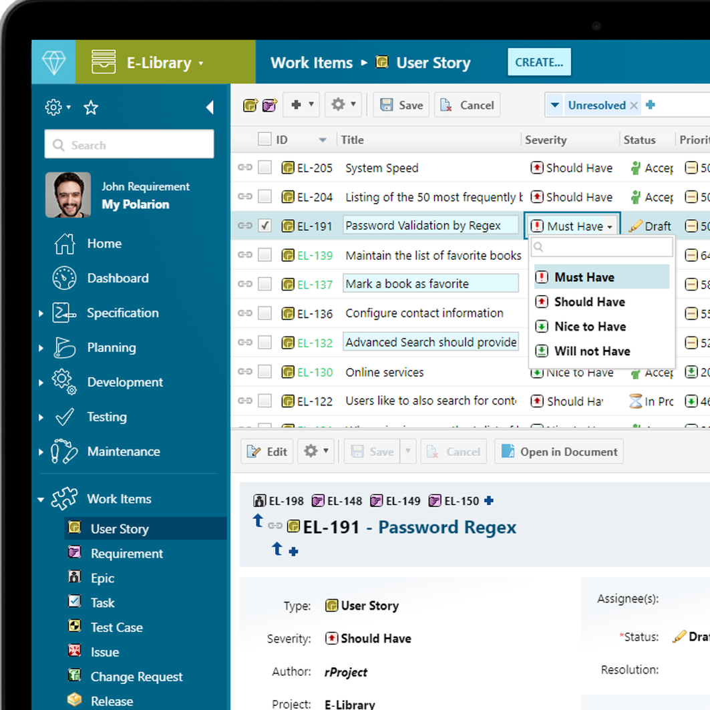Click the Specification icon in sidebar
Screen dimensions: 710x710
coord(63,313)
